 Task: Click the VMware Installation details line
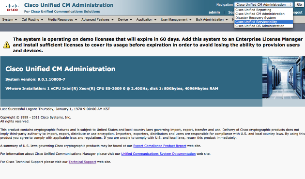(112, 89)
